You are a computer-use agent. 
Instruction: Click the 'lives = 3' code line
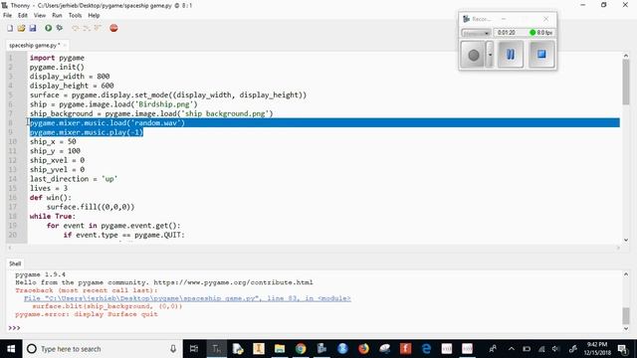point(49,188)
